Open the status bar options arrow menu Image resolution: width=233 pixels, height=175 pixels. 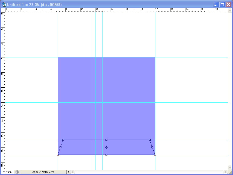tap(68, 172)
